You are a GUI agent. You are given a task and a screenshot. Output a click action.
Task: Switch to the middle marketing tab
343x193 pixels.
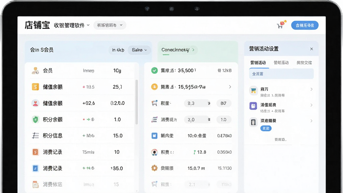pyautogui.click(x=281, y=63)
